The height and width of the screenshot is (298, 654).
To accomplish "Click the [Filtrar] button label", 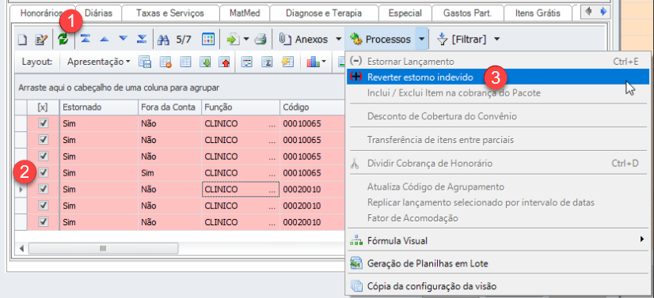I will [469, 40].
